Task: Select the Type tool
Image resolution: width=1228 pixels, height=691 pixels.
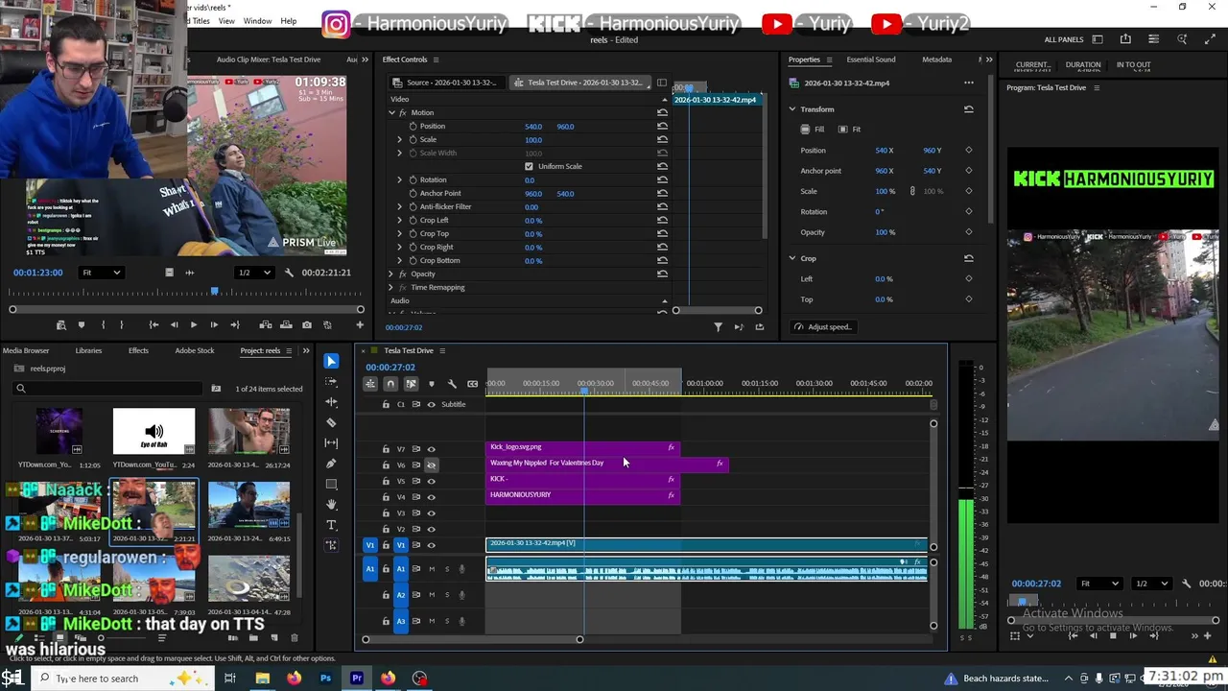Action: click(x=331, y=525)
